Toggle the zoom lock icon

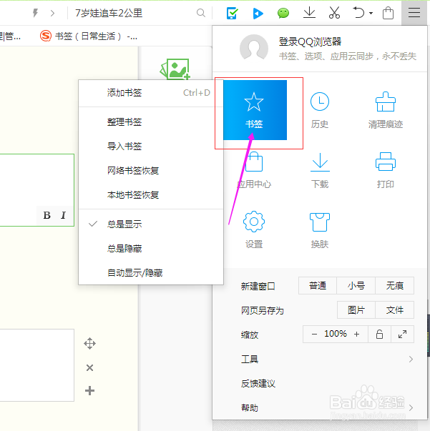coord(379,334)
